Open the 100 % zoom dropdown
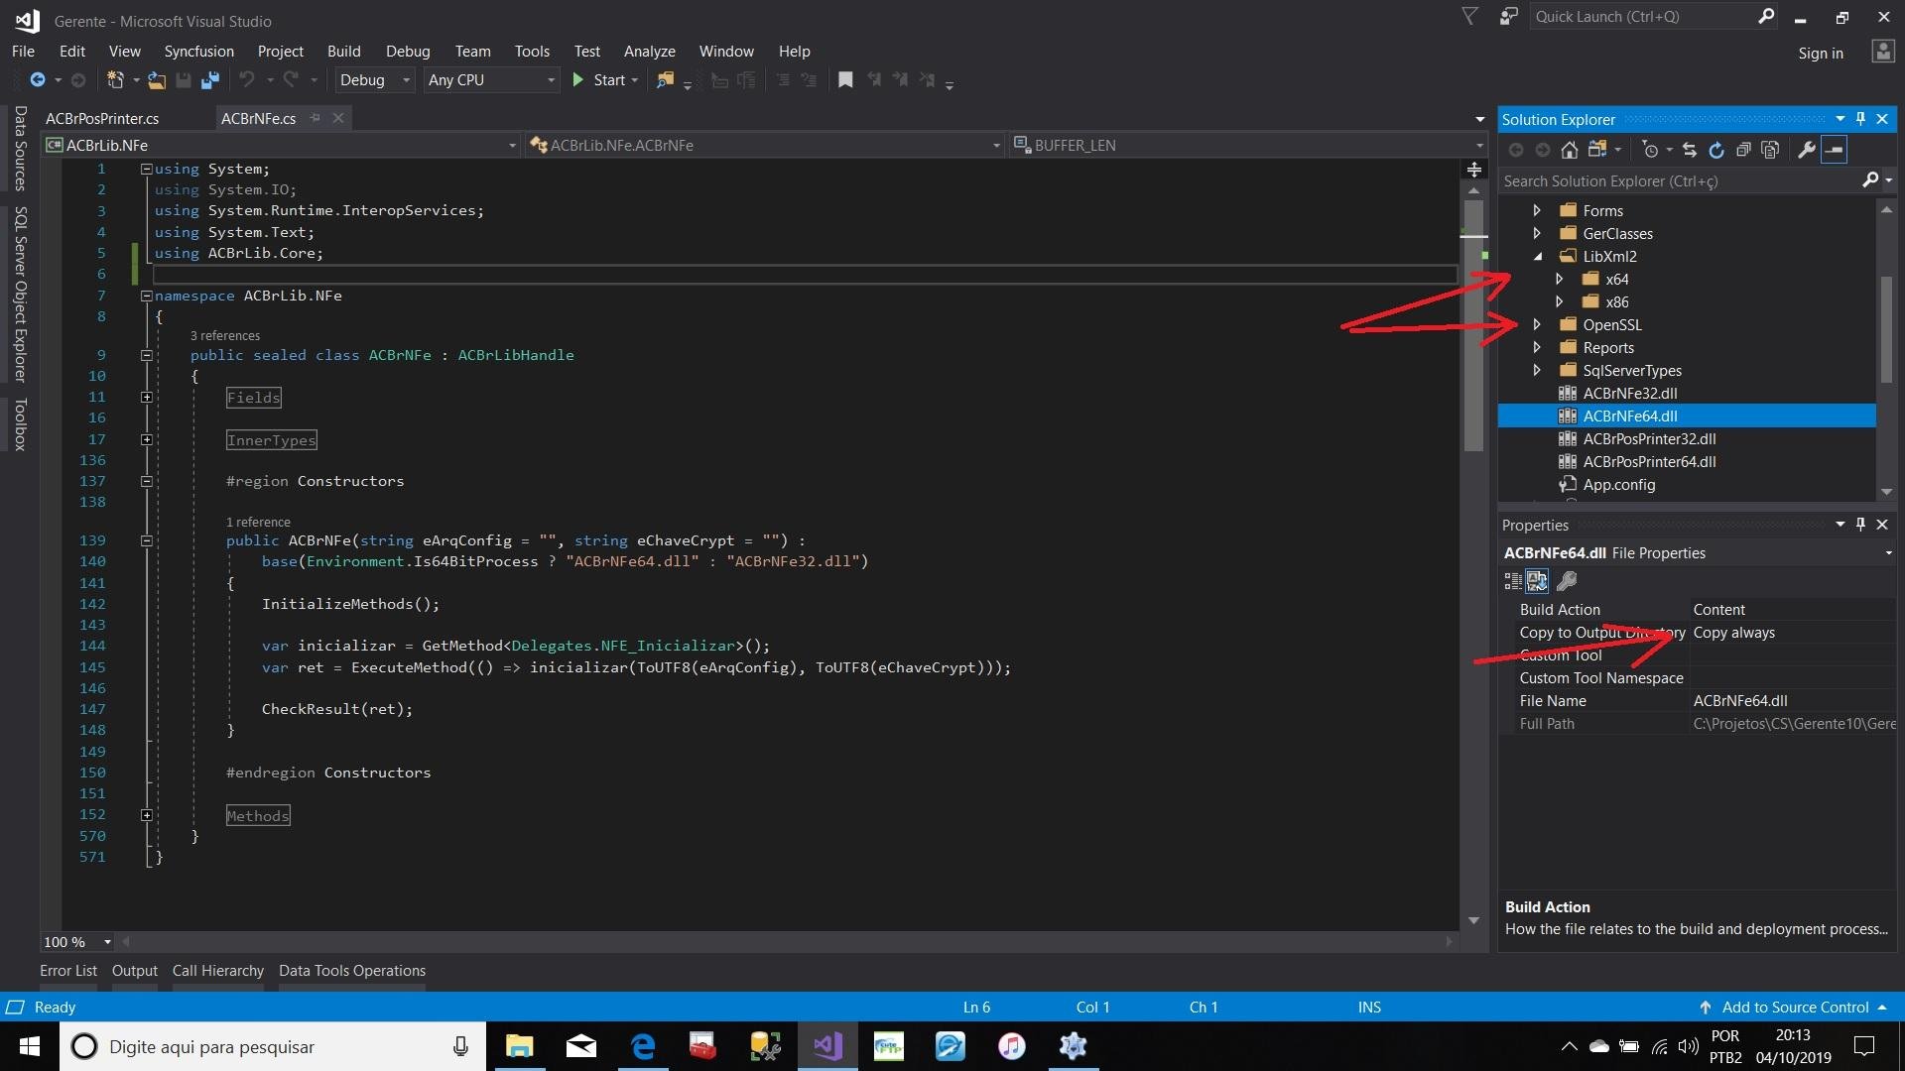The height and width of the screenshot is (1071, 1905). (x=77, y=942)
